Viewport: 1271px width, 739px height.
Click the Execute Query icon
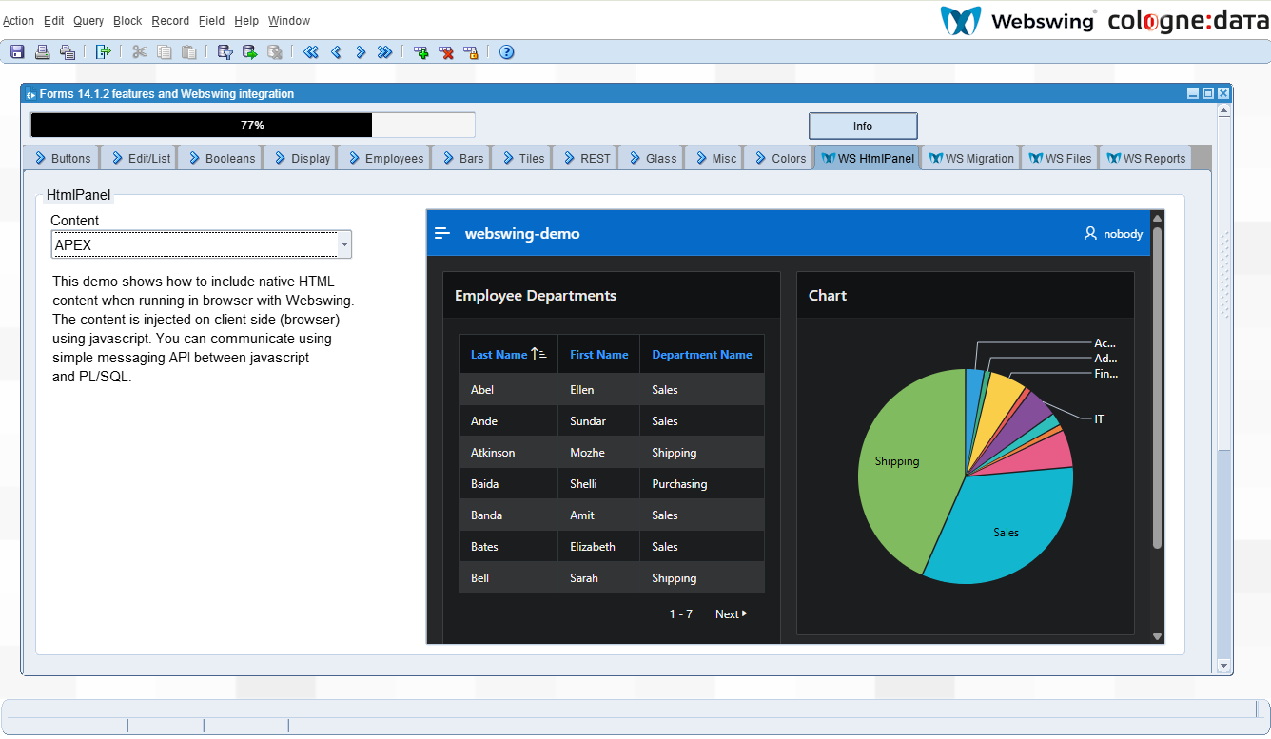pyautogui.click(x=249, y=52)
